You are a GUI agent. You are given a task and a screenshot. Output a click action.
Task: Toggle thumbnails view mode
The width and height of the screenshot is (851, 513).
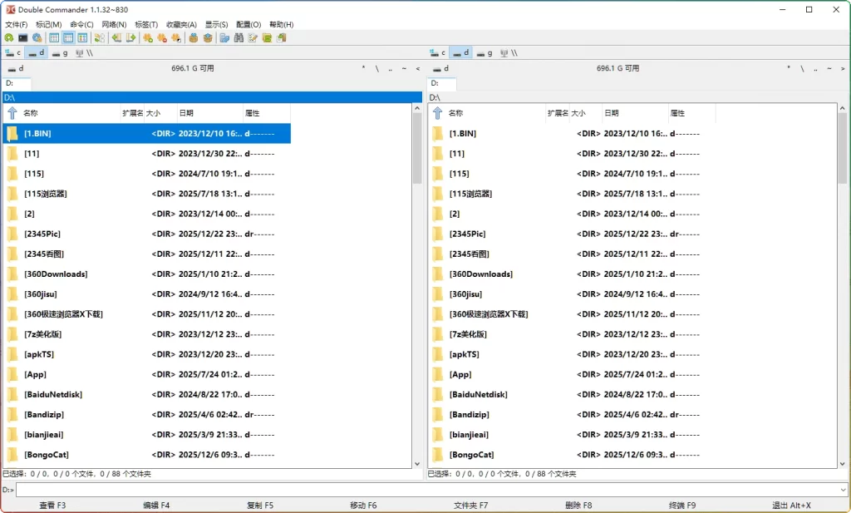click(x=82, y=37)
